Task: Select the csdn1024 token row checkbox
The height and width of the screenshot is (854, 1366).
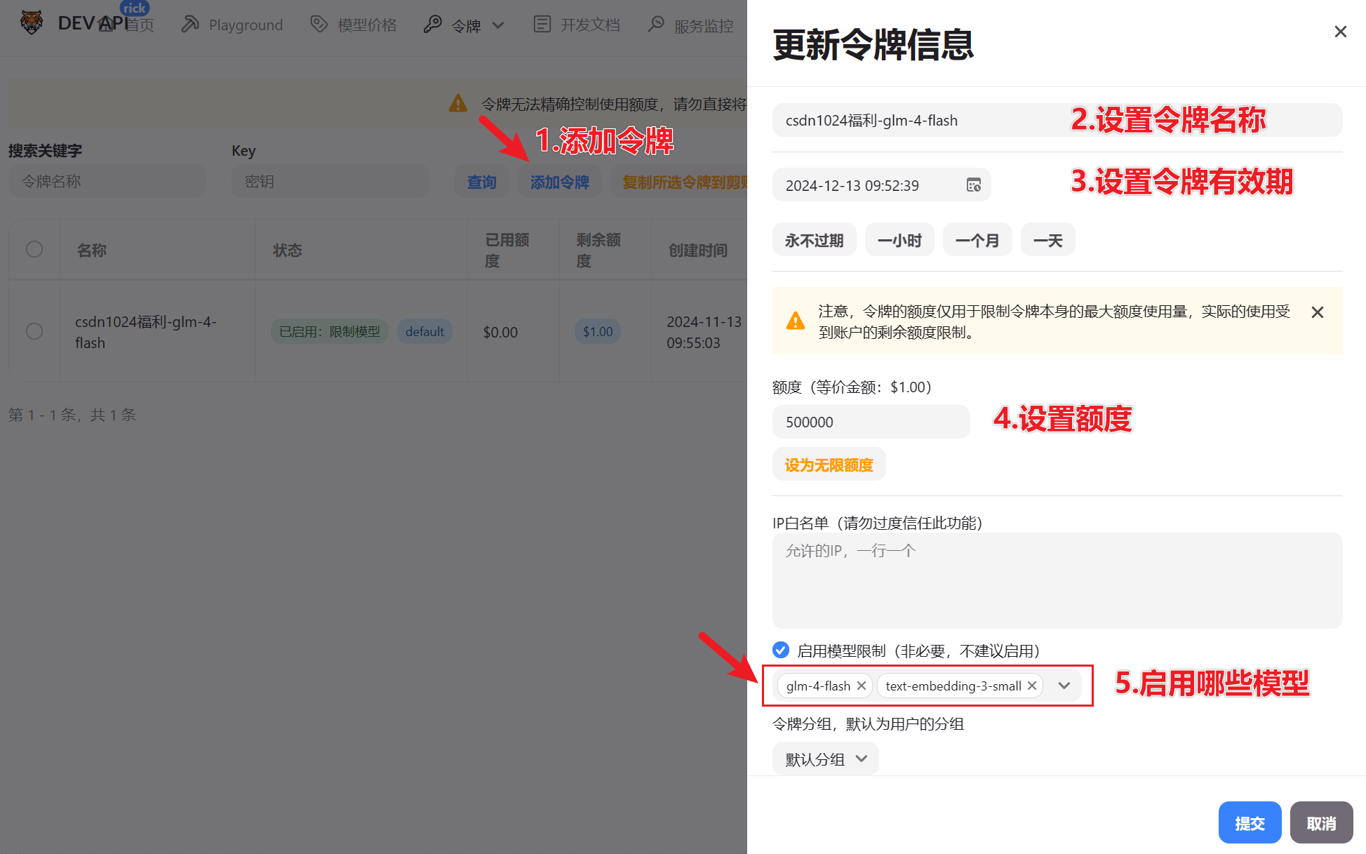Action: (34, 331)
